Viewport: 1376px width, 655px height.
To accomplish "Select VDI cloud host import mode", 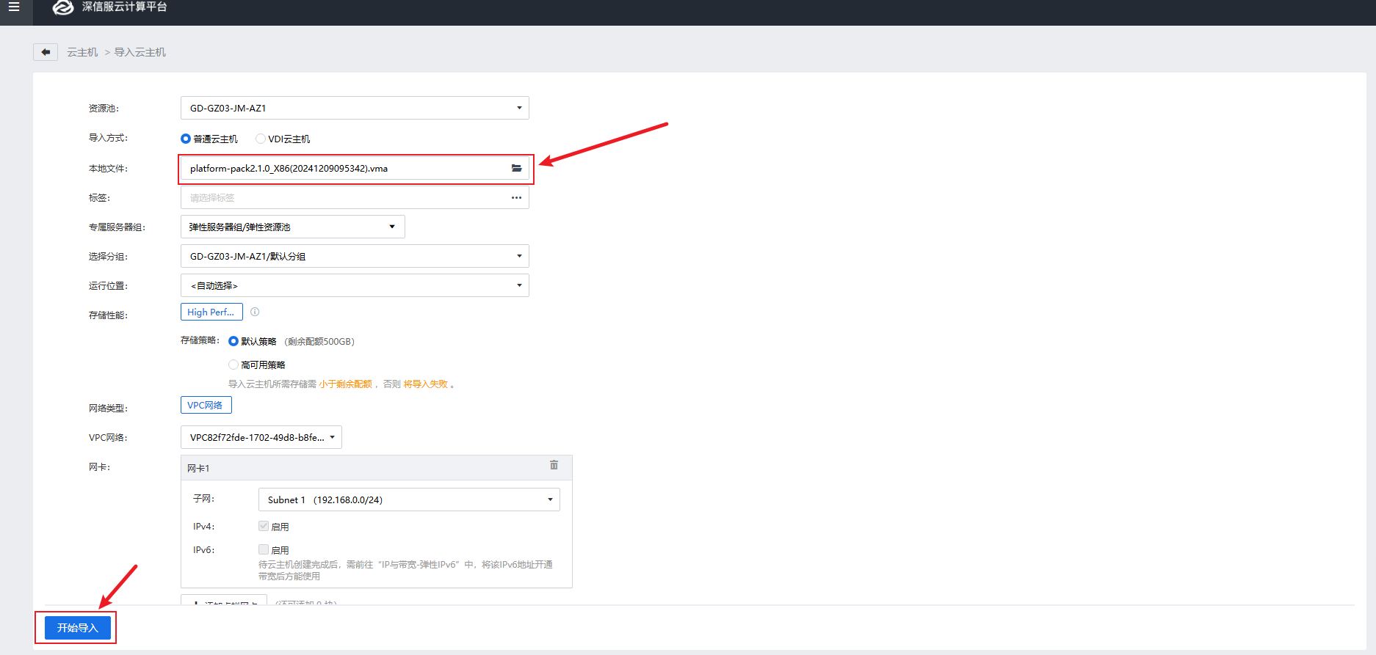I will click(x=261, y=139).
